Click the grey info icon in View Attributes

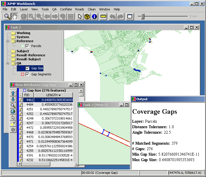13,130
